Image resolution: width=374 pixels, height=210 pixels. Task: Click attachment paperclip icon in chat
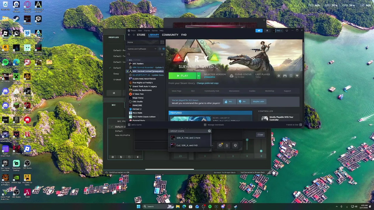tap(227, 145)
